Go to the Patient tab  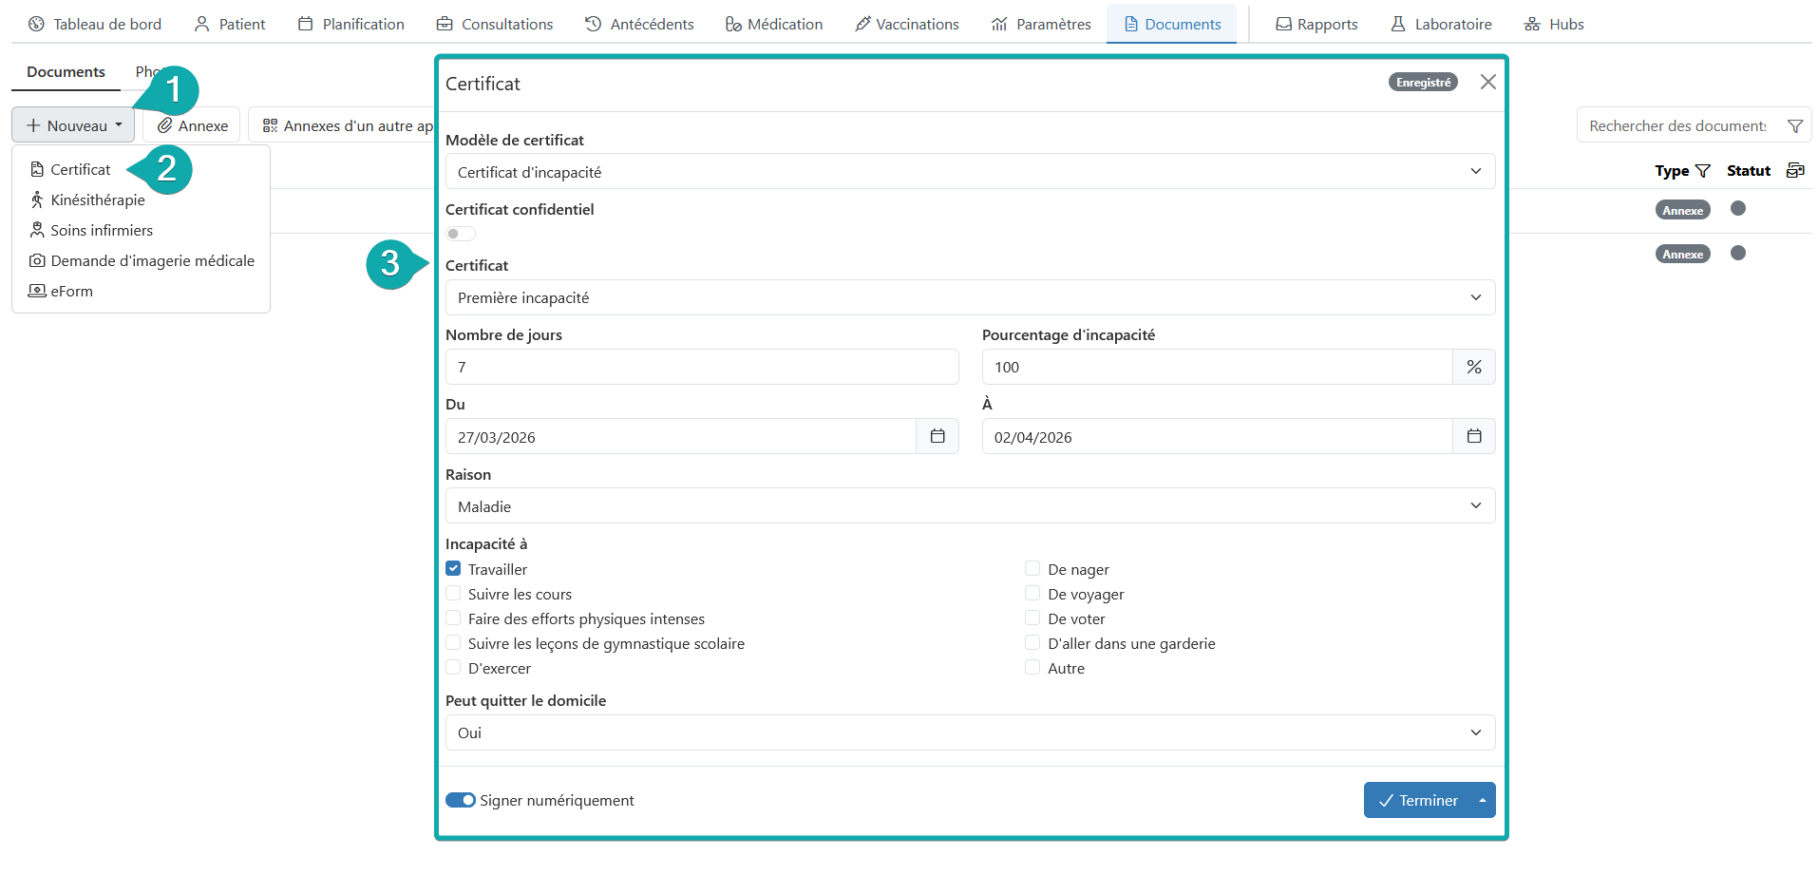[230, 24]
